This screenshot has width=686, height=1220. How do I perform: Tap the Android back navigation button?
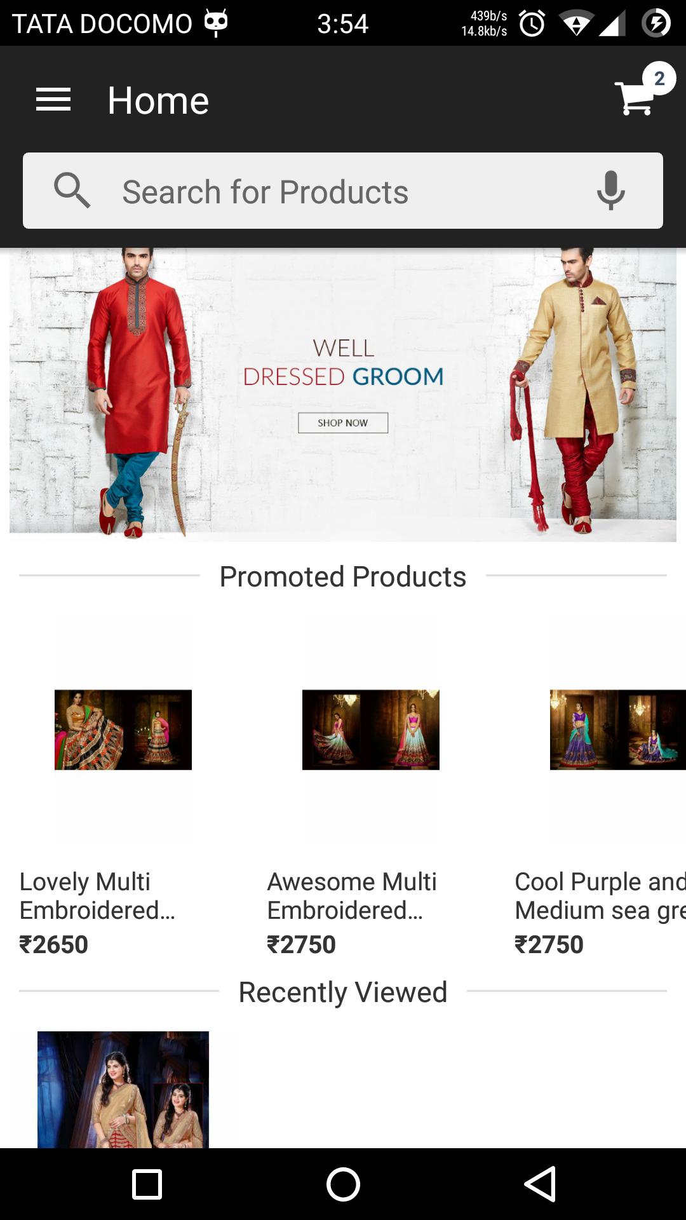coord(540,1184)
